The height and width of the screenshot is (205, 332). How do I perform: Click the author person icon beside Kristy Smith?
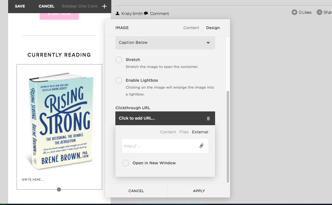click(x=118, y=13)
